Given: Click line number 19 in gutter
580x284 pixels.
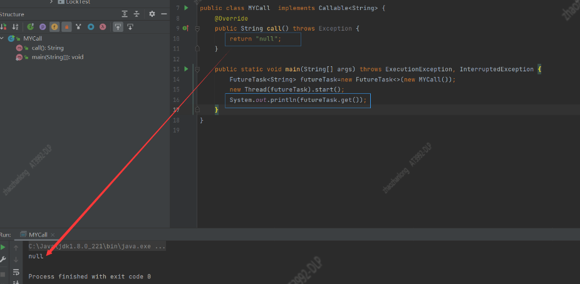Looking at the screenshot, I should coord(176,130).
